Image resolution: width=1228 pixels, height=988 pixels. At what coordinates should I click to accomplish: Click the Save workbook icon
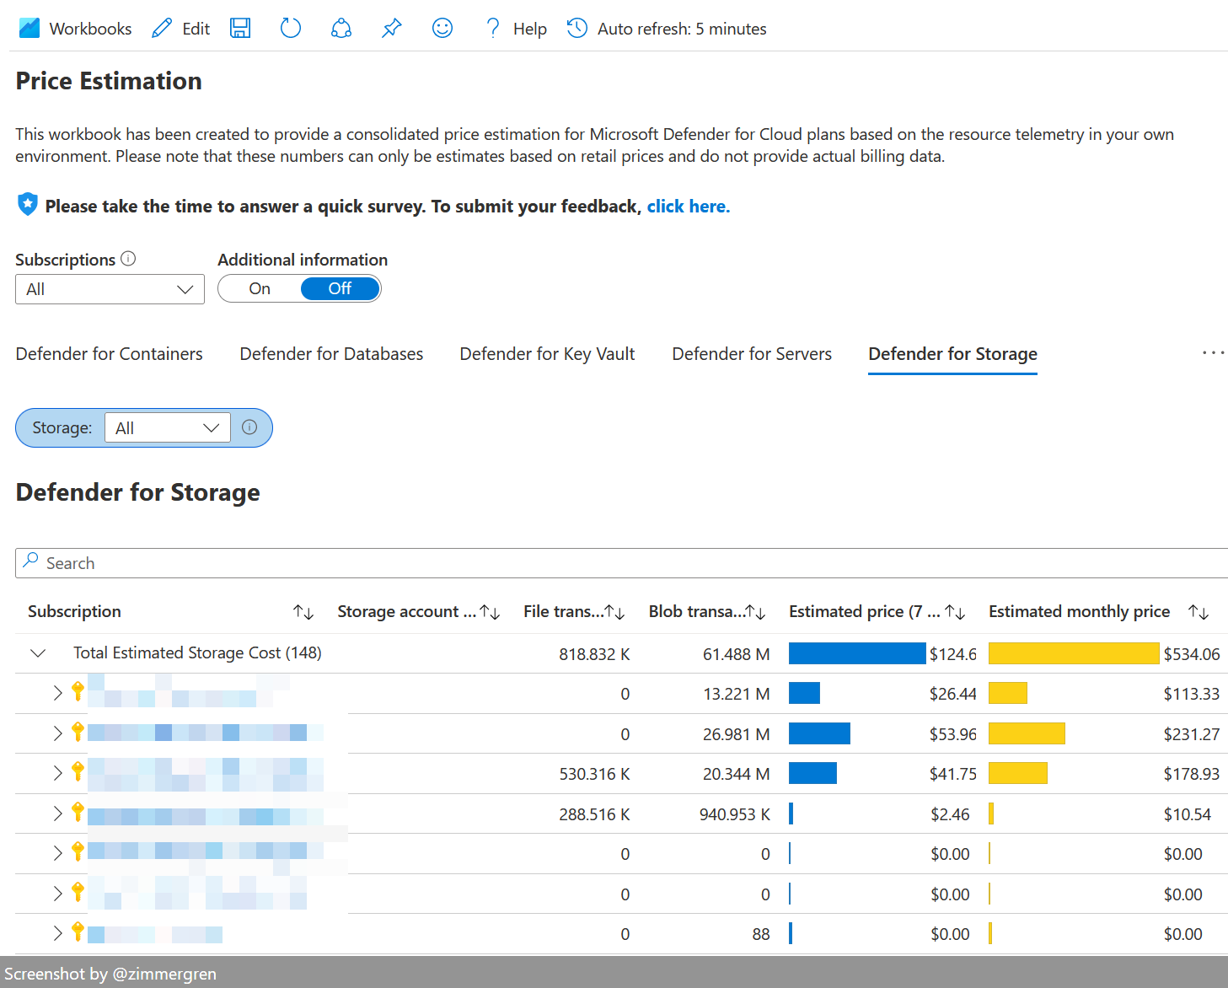(240, 28)
